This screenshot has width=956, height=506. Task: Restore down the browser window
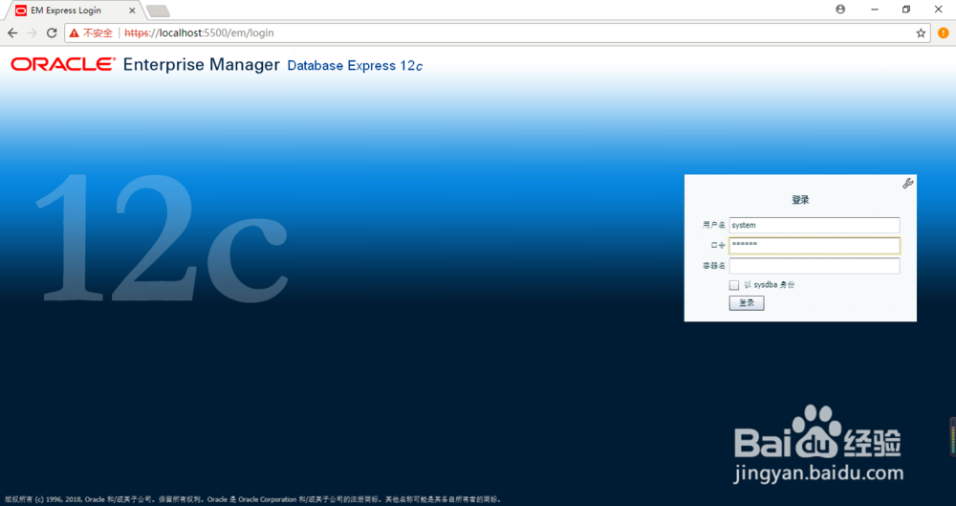[x=906, y=10]
